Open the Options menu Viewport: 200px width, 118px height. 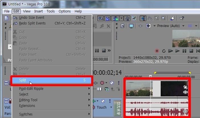coord(65,11)
